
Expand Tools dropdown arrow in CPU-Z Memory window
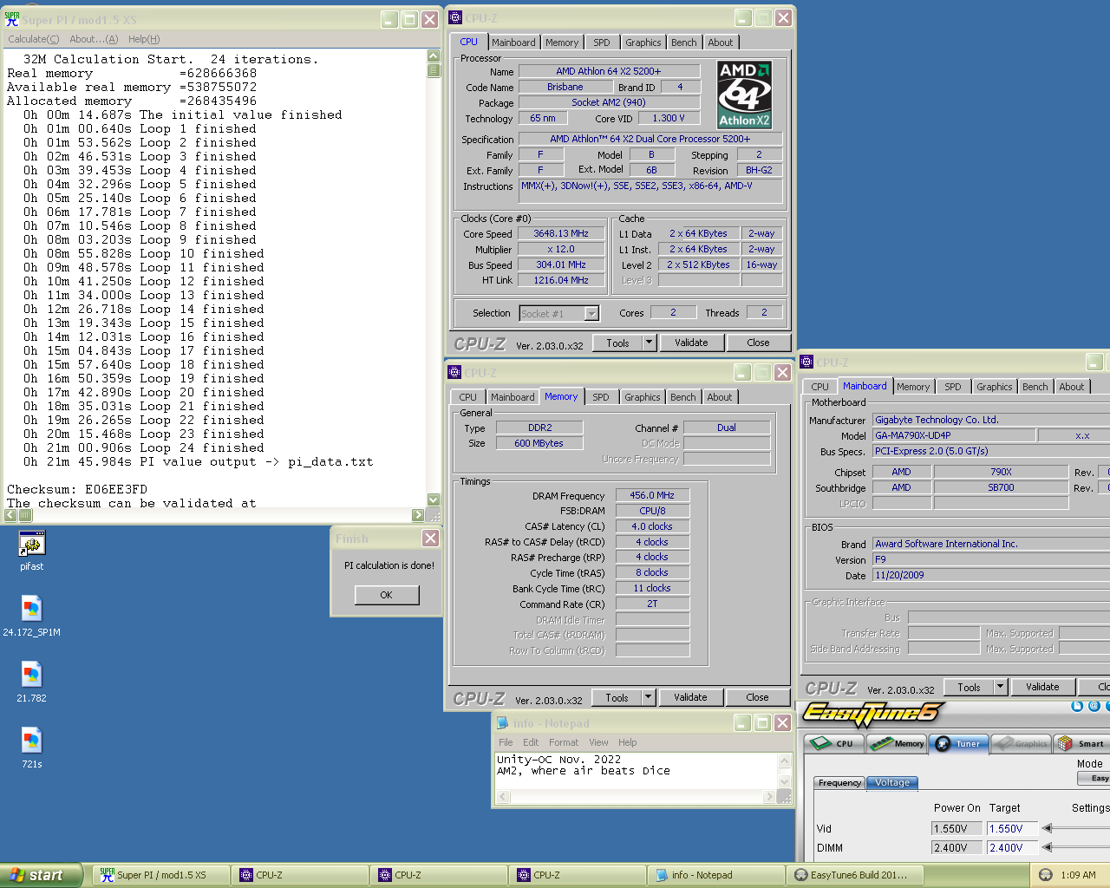tap(648, 697)
